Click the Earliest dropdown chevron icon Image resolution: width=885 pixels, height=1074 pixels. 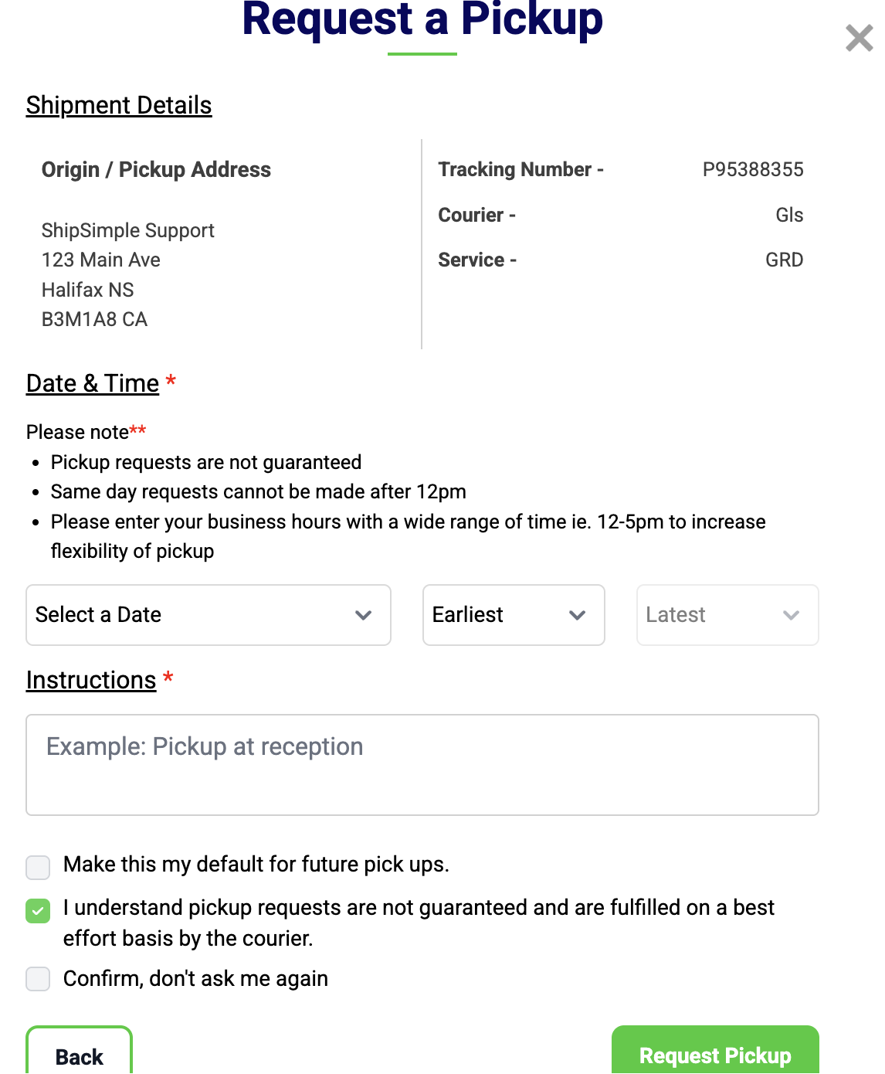click(x=578, y=615)
